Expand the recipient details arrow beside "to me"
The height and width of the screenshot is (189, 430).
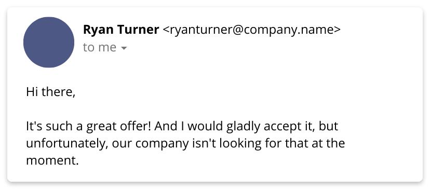point(124,48)
